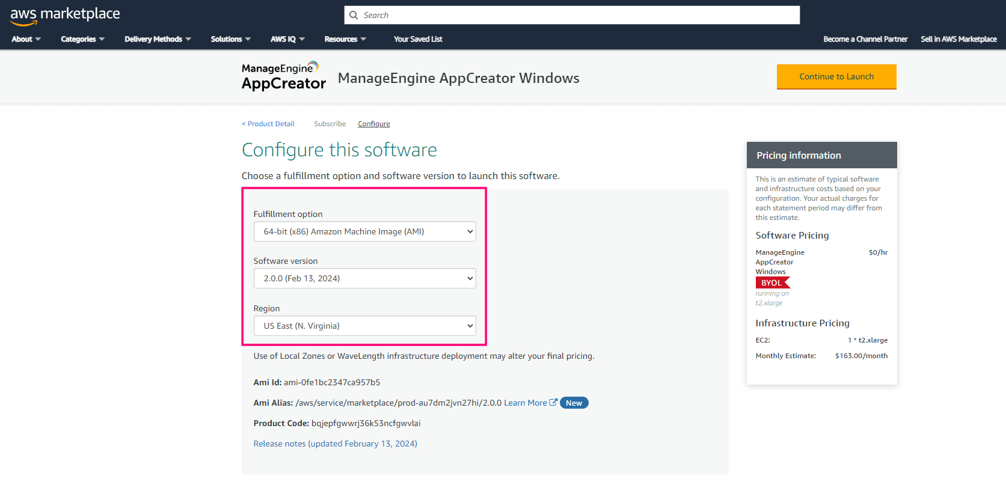Click Sell in AWS Marketplace

click(x=958, y=39)
